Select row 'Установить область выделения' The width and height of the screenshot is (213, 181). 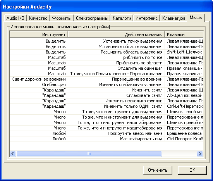point(106,47)
